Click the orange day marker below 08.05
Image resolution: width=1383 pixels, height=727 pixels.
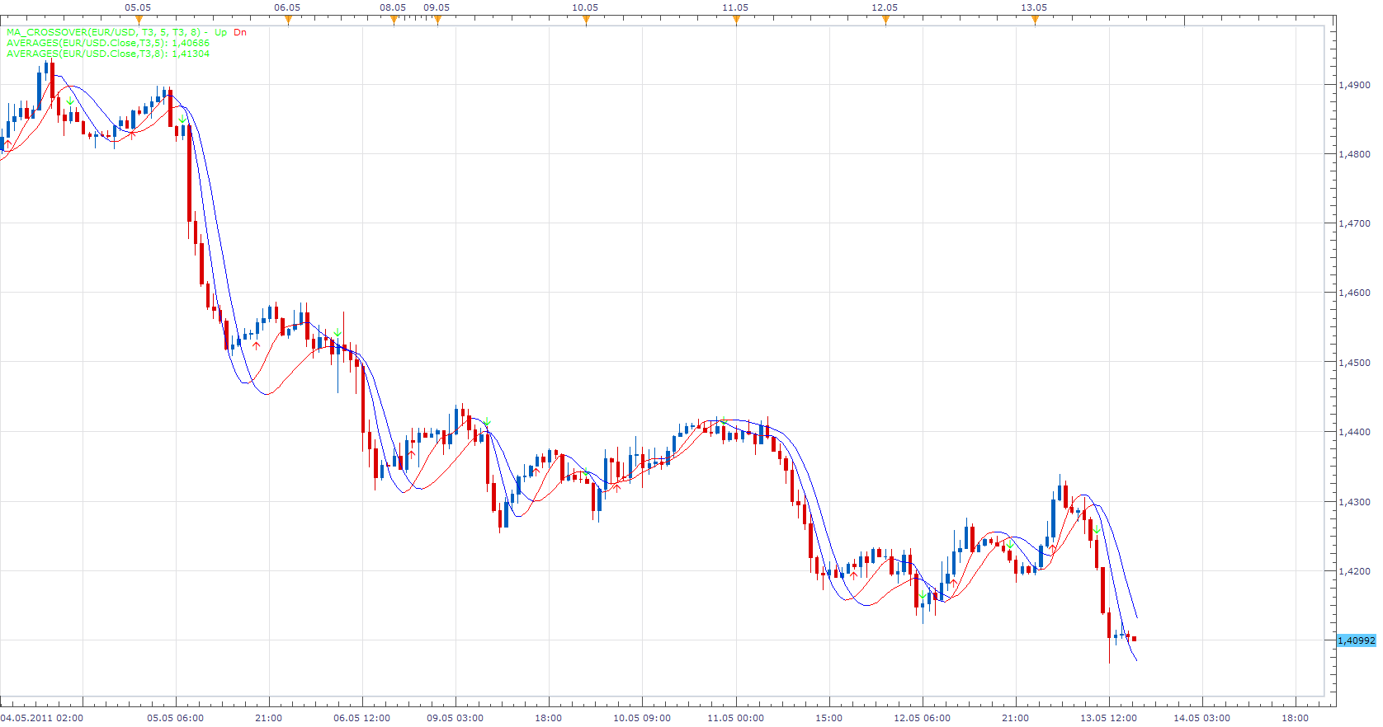[394, 21]
